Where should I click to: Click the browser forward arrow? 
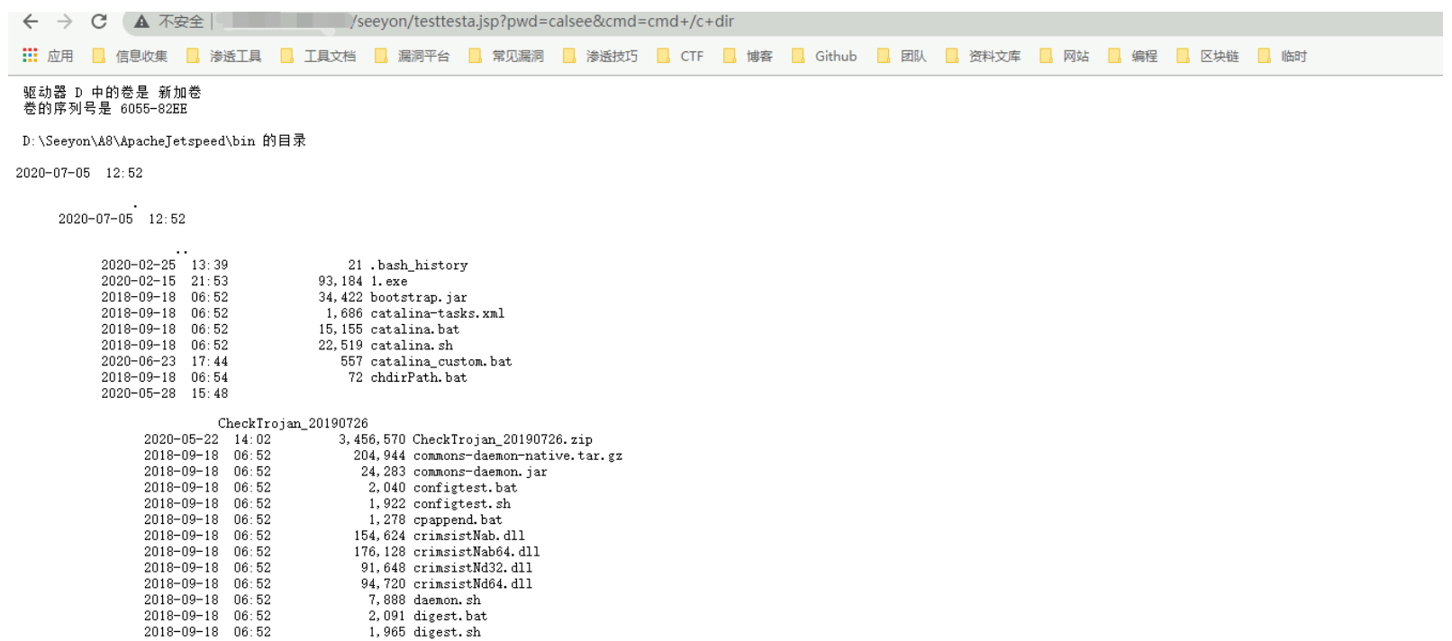tap(64, 22)
